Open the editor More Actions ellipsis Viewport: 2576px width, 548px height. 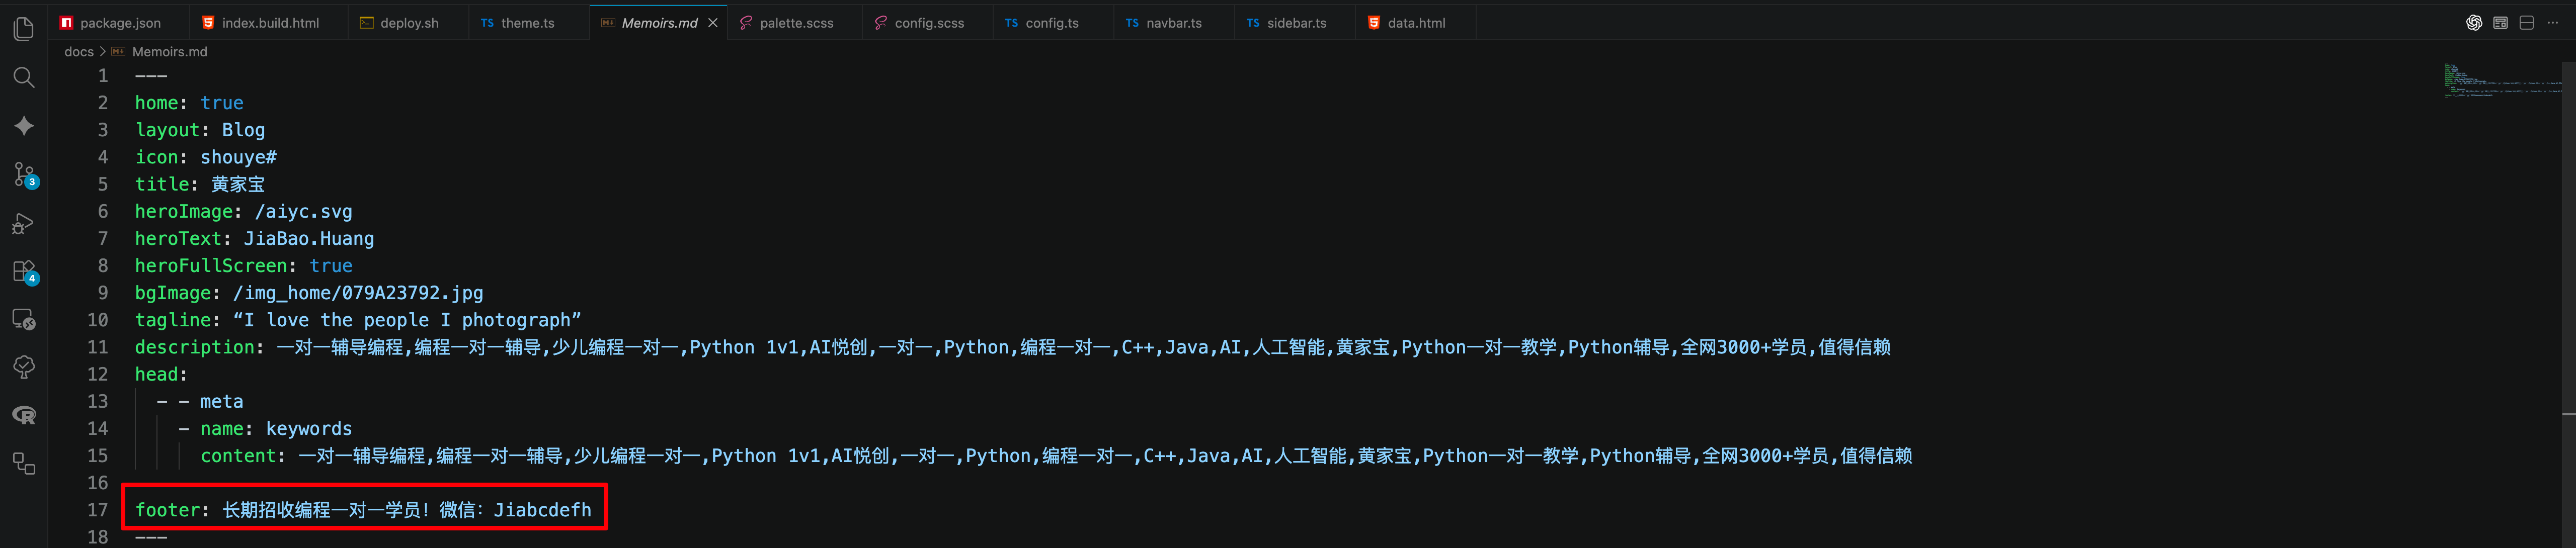[x=2553, y=22]
